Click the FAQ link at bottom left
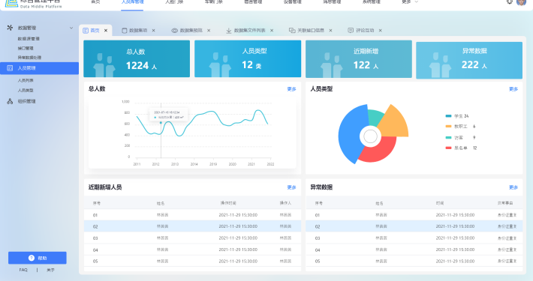The image size is (533, 281). tap(23, 270)
